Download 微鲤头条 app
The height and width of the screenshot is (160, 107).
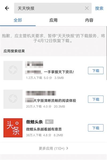point(96,128)
